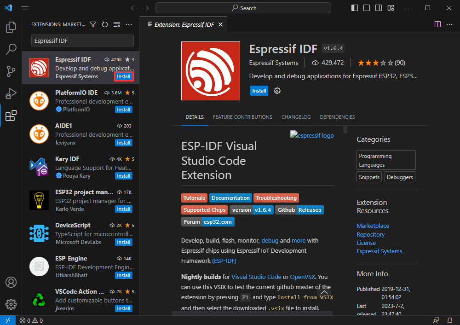Toggle the secondary side bar layout icon
Viewport: 460px width, 325px height.
coord(379,8)
